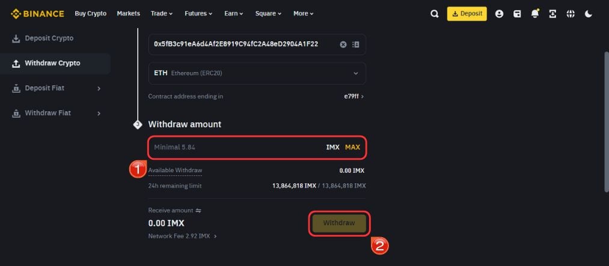This screenshot has height=266, width=609.
Task: Open the notifications bell
Action: tap(535, 14)
